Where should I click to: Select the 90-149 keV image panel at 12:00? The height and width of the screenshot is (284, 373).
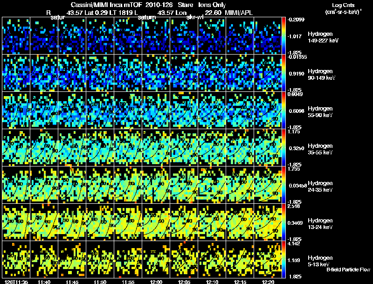pyautogui.click(x=156, y=73)
